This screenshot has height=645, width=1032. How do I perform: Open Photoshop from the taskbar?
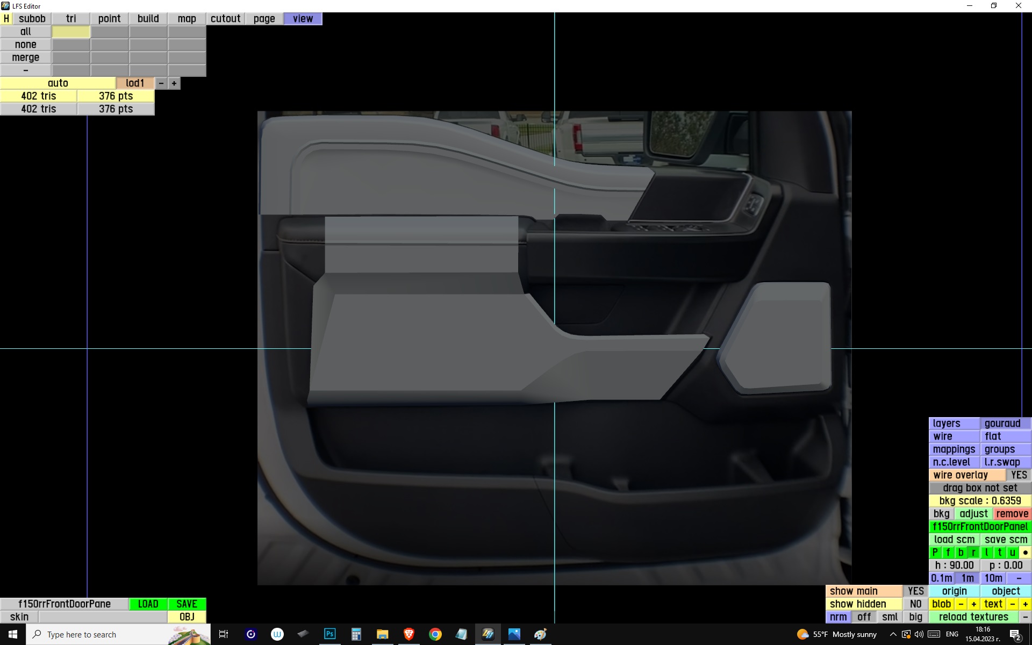click(x=329, y=634)
